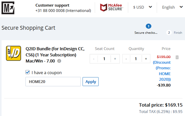The width and height of the screenshot is (185, 116).
Task: Remove item with the trash can icon
Action: pyautogui.click(x=177, y=57)
